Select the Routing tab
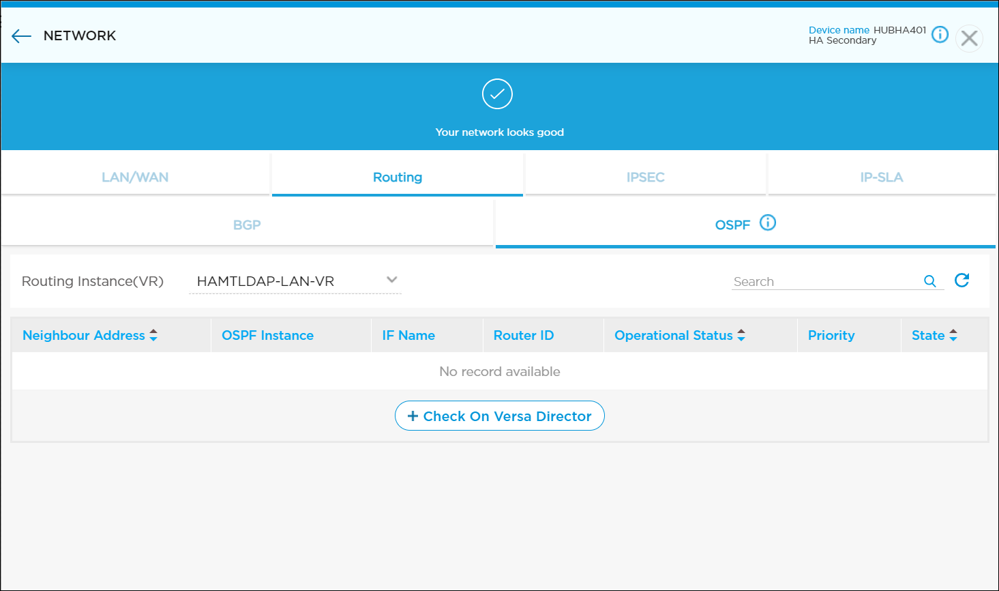Viewport: 999px width, 591px height. tap(398, 177)
